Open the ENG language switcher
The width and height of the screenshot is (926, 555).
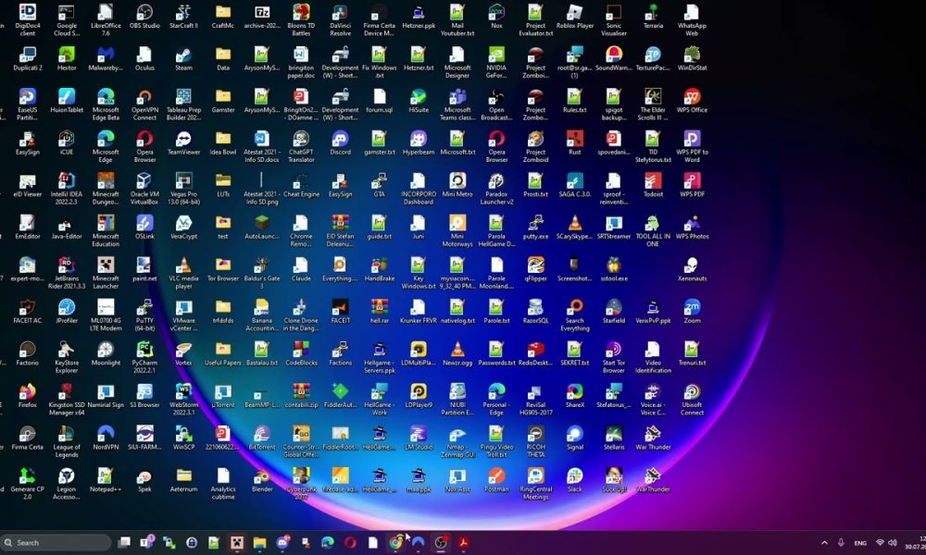click(x=860, y=543)
